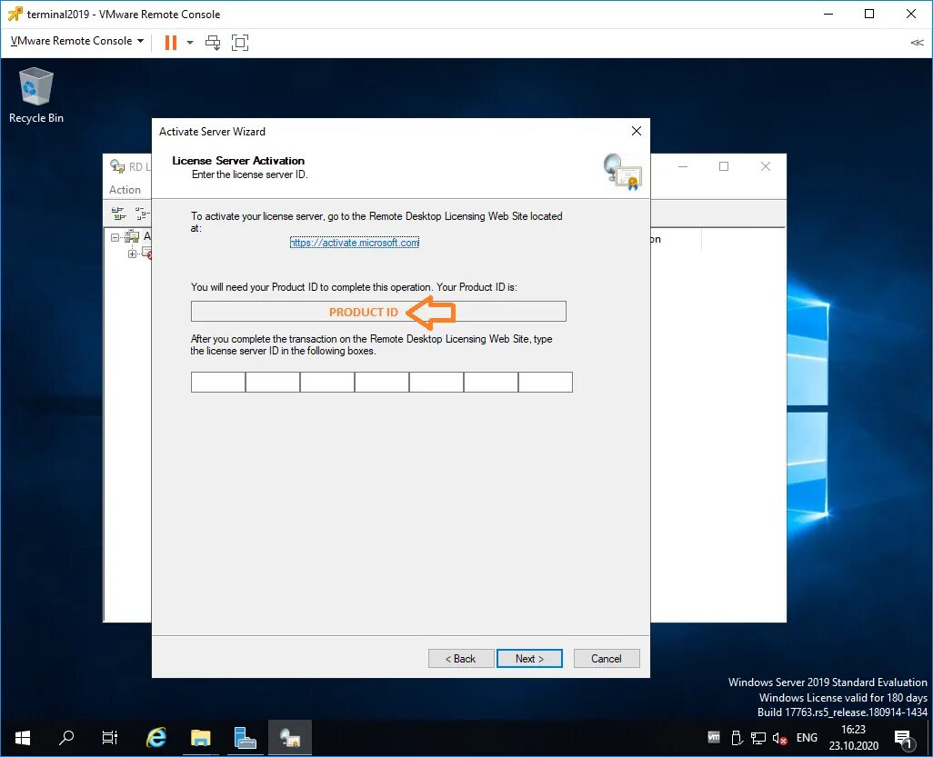Change input language via ENG indicator
This screenshot has width=933, height=757.
coord(807,737)
